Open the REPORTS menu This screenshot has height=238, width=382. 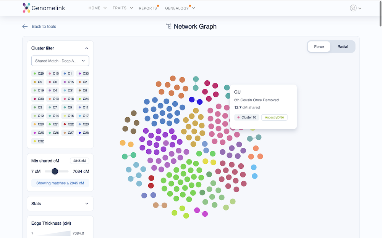click(148, 8)
